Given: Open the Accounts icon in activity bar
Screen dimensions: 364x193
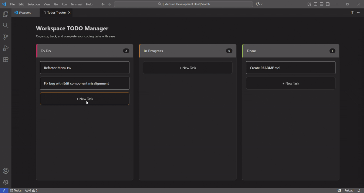Looking at the screenshot, I should [x=5, y=171].
